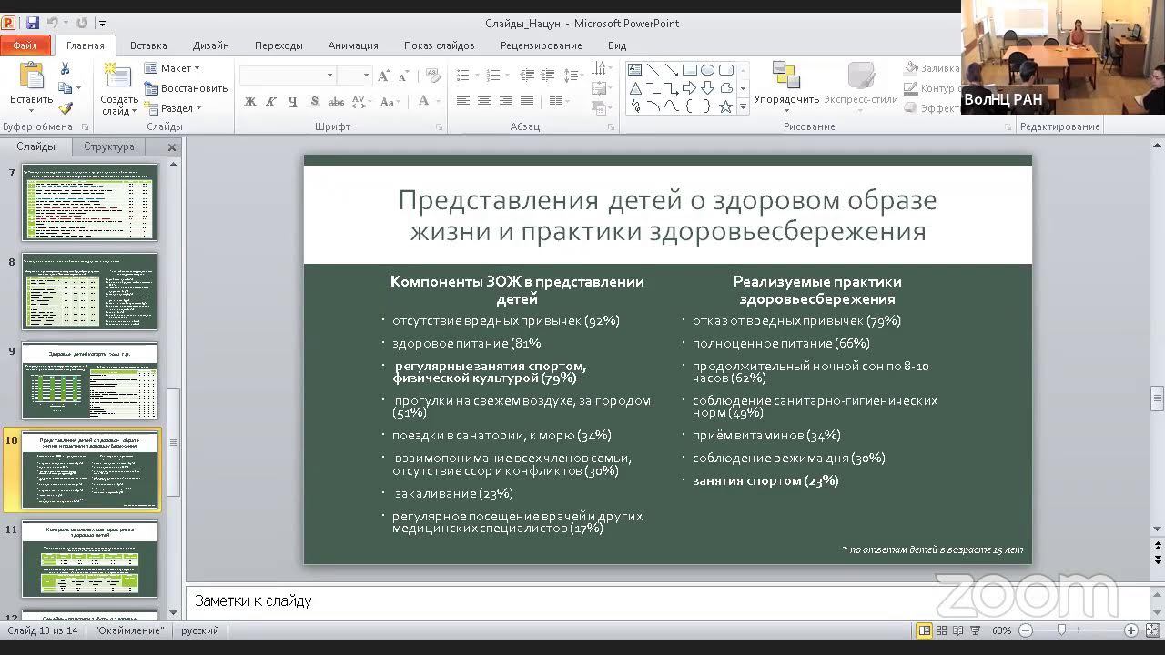The height and width of the screenshot is (655, 1165).
Task: Switch to Reading view icon
Action: coord(958,630)
